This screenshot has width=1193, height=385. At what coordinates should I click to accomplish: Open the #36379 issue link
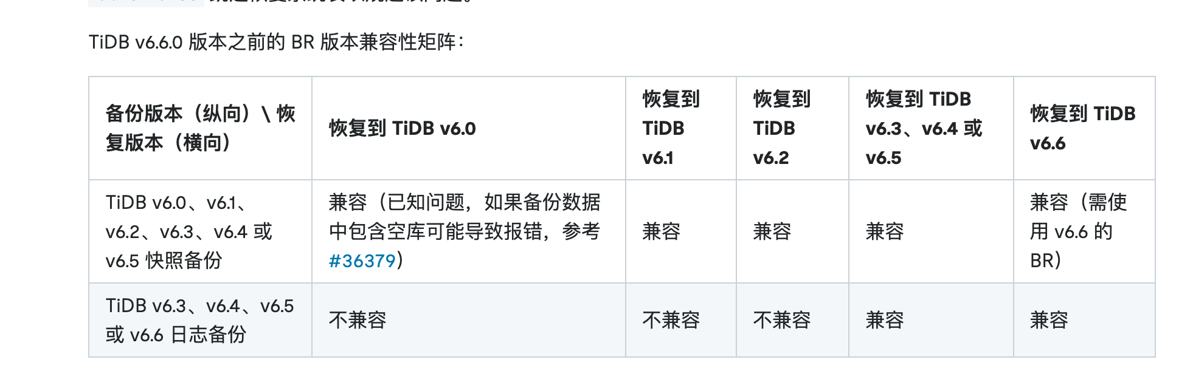tap(362, 261)
